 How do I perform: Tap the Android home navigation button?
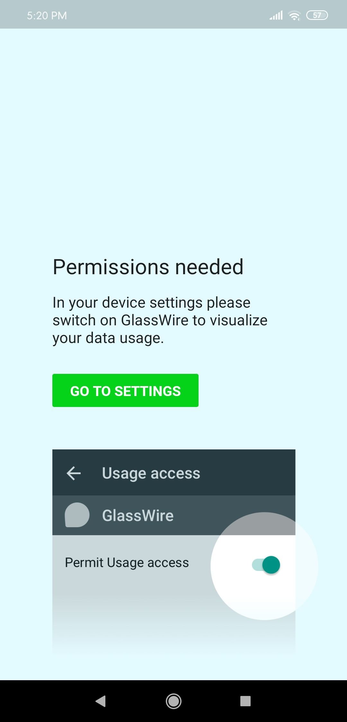[x=173, y=701]
